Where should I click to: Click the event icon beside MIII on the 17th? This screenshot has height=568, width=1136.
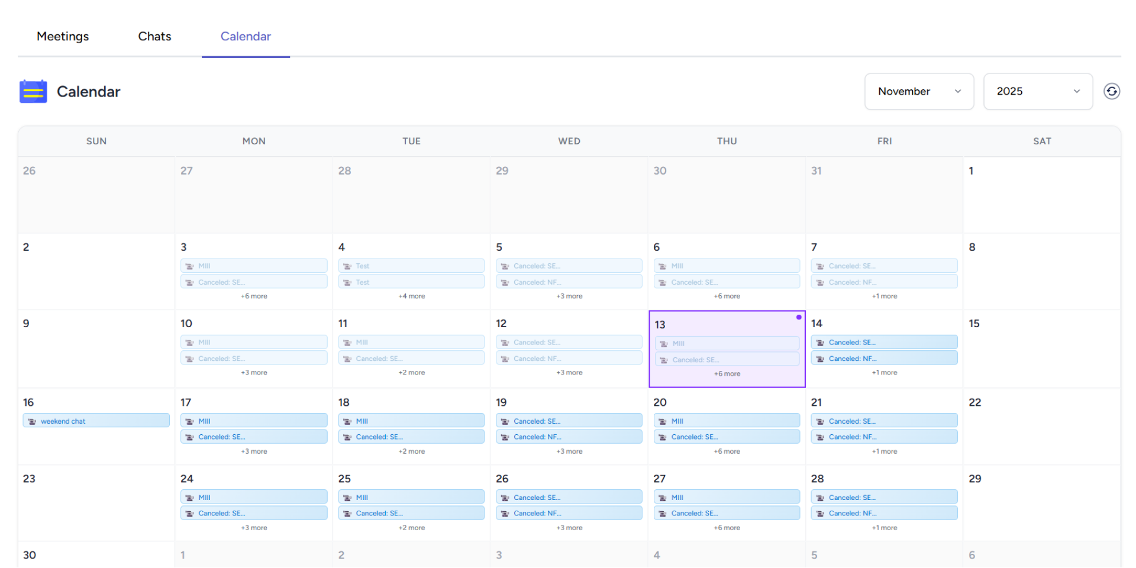[190, 421]
